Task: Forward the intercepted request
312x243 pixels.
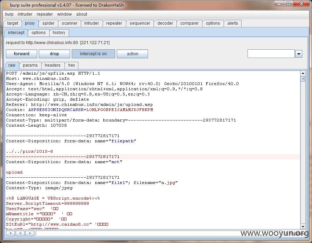Action: pos(21,54)
